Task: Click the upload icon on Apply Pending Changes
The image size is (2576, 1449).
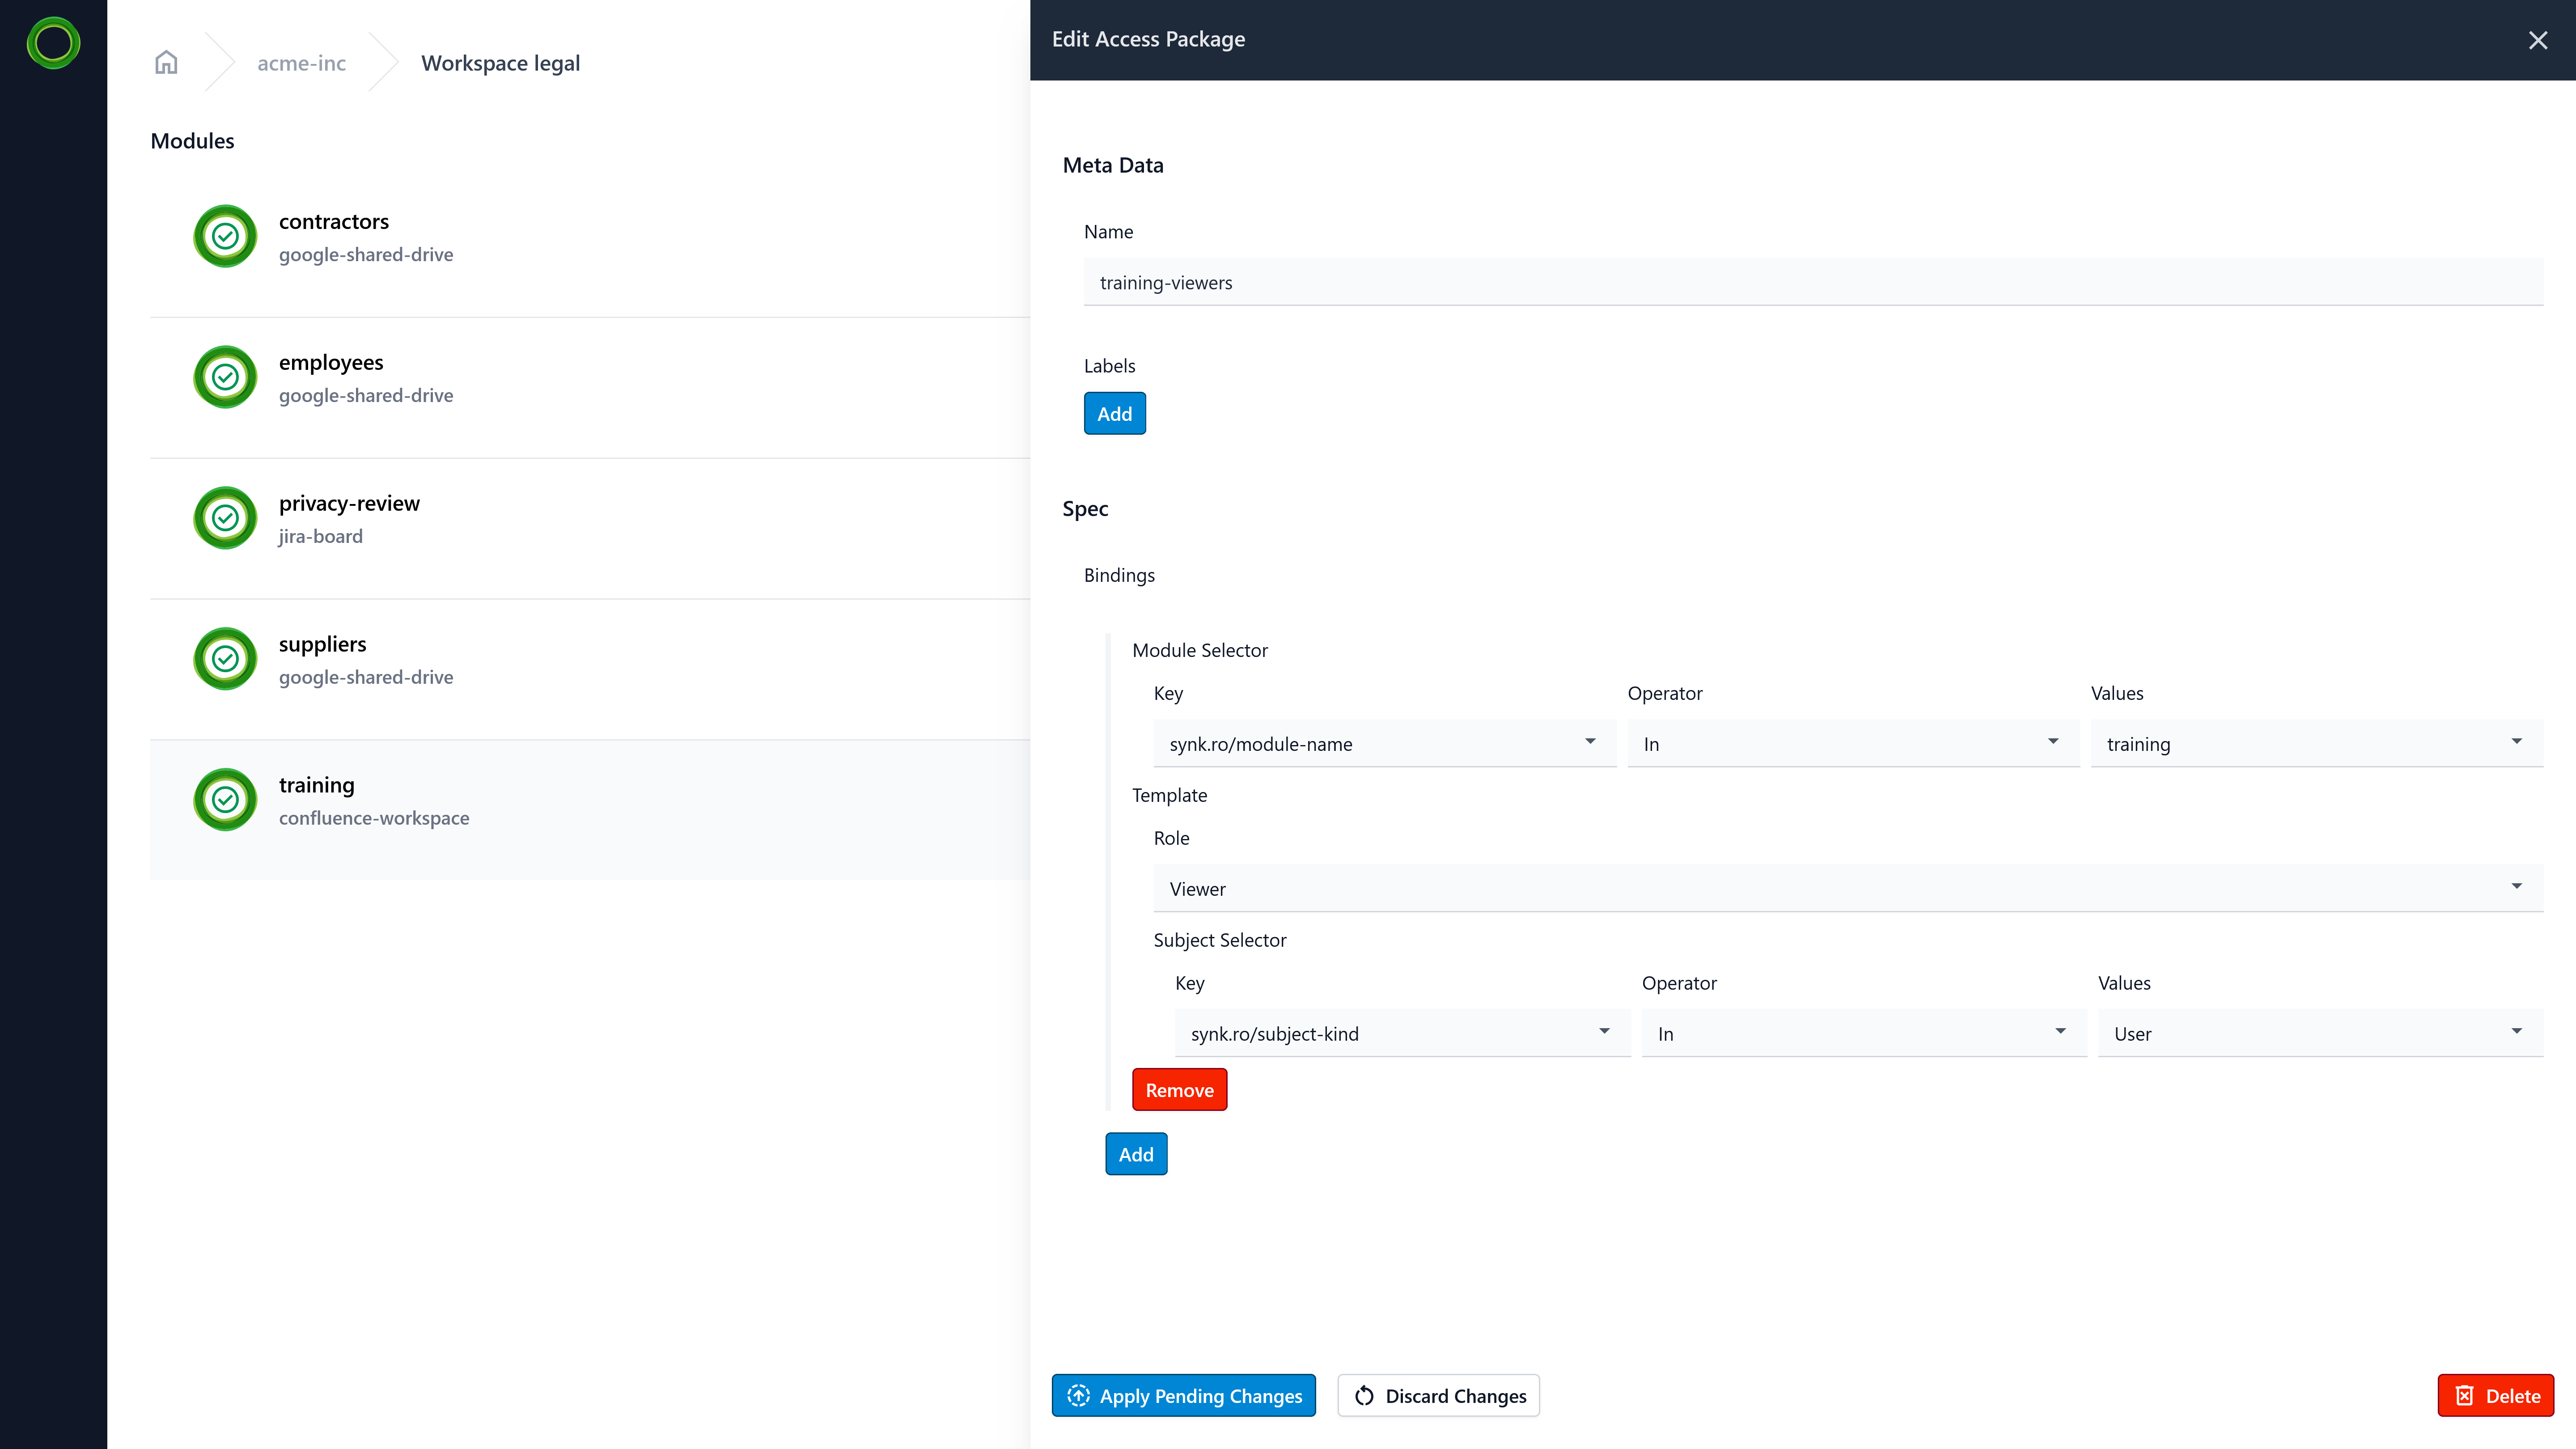Action: click(x=1079, y=1396)
